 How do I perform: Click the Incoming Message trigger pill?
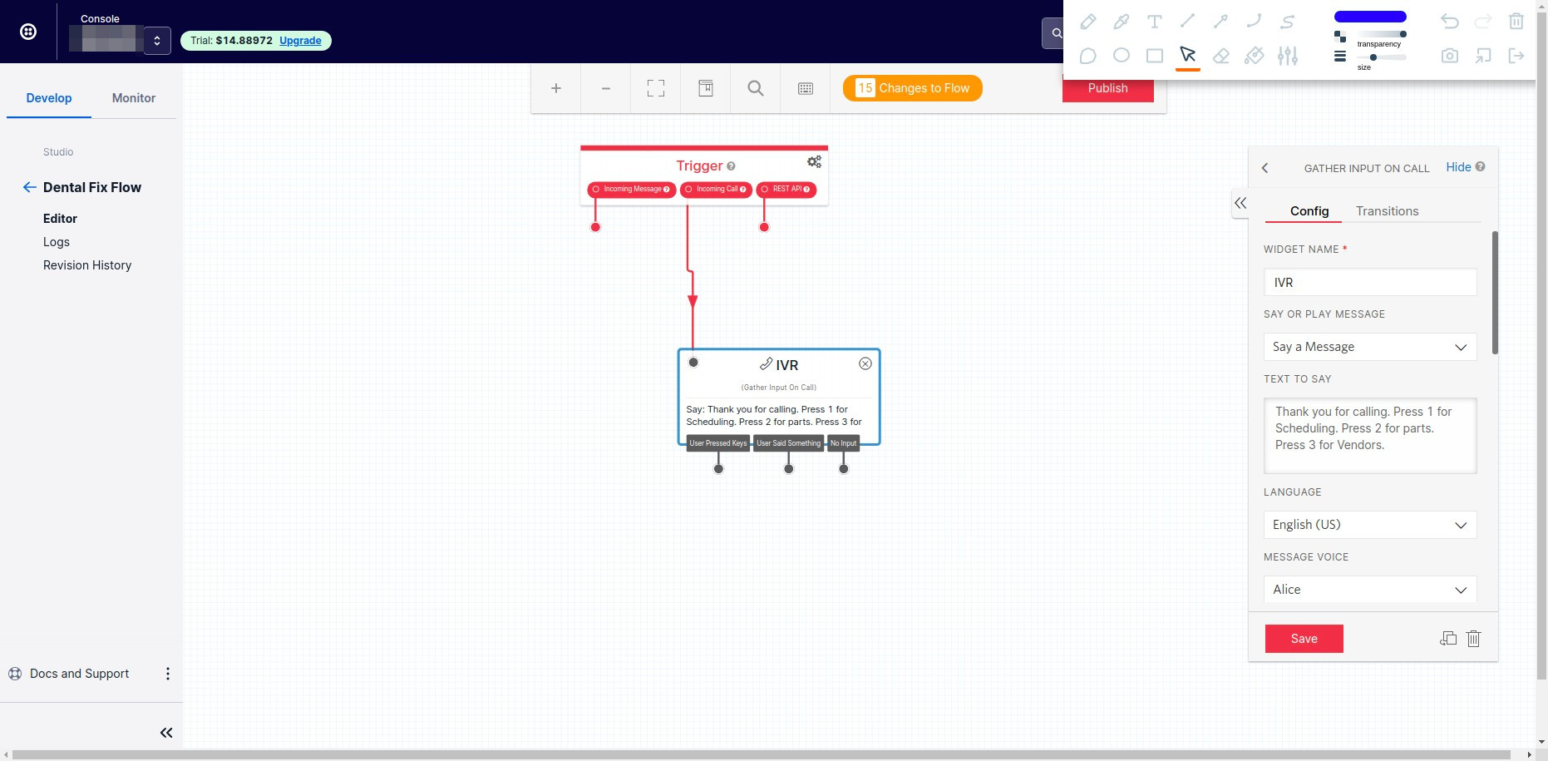tap(632, 190)
